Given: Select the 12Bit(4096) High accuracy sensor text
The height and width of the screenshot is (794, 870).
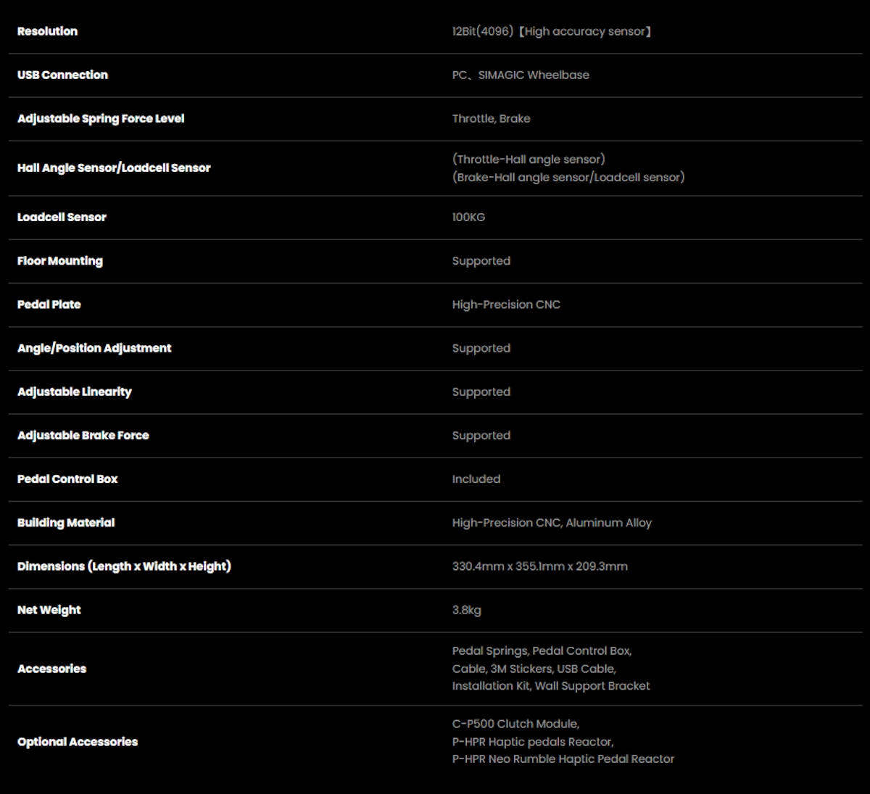Looking at the screenshot, I should click(552, 31).
